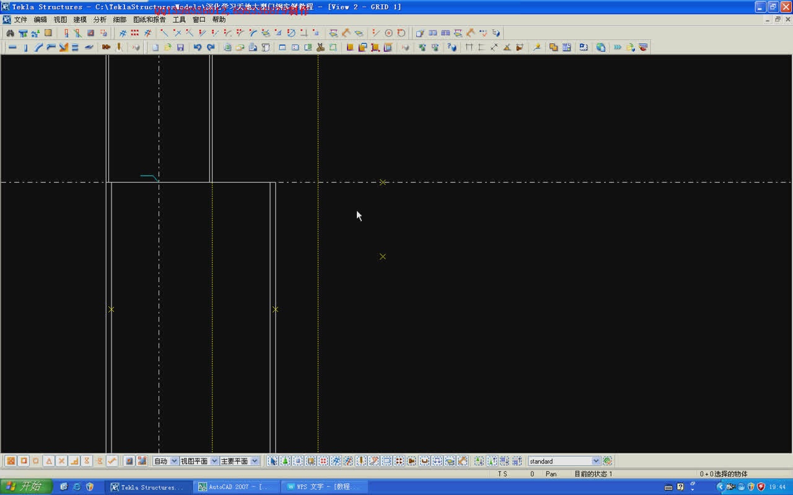Image resolution: width=793 pixels, height=495 pixels.
Task: Switch to AutoCAD 2007 taskbar button
Action: [237, 487]
